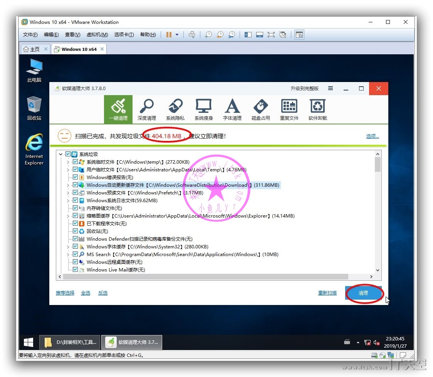Open the 深度清理 deep clean tool
Viewport: 433px width, 377px height.
[147, 109]
